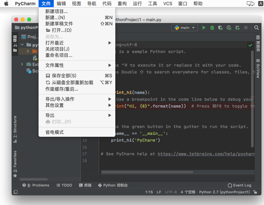
Task: Start debugging with the bug icon
Action: pos(212,28)
